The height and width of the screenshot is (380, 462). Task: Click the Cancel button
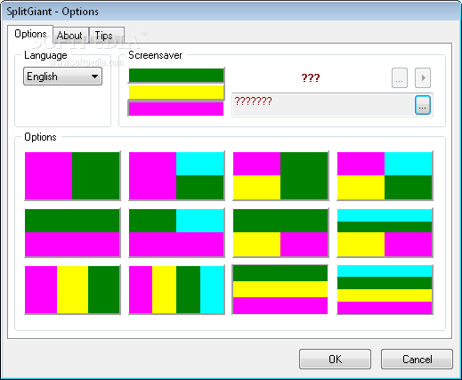click(x=417, y=359)
